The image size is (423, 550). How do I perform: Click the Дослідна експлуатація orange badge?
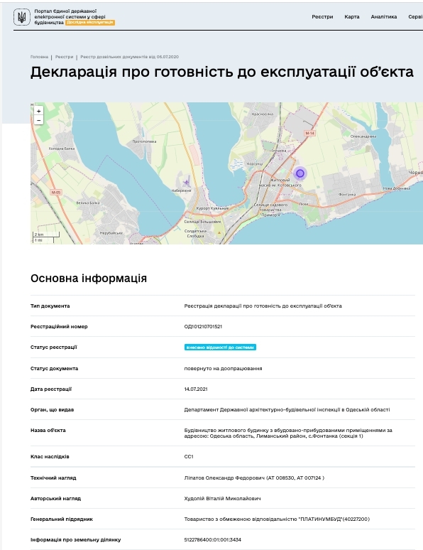tap(90, 22)
